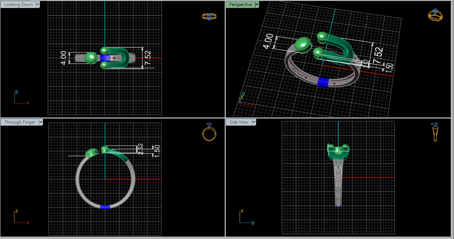Open the Perspective viewport dropdown arrow
The height and width of the screenshot is (239, 454).
257,5
